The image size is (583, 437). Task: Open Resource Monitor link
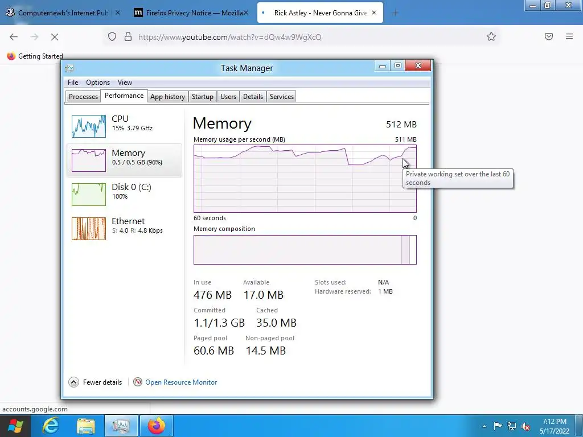[x=181, y=382]
